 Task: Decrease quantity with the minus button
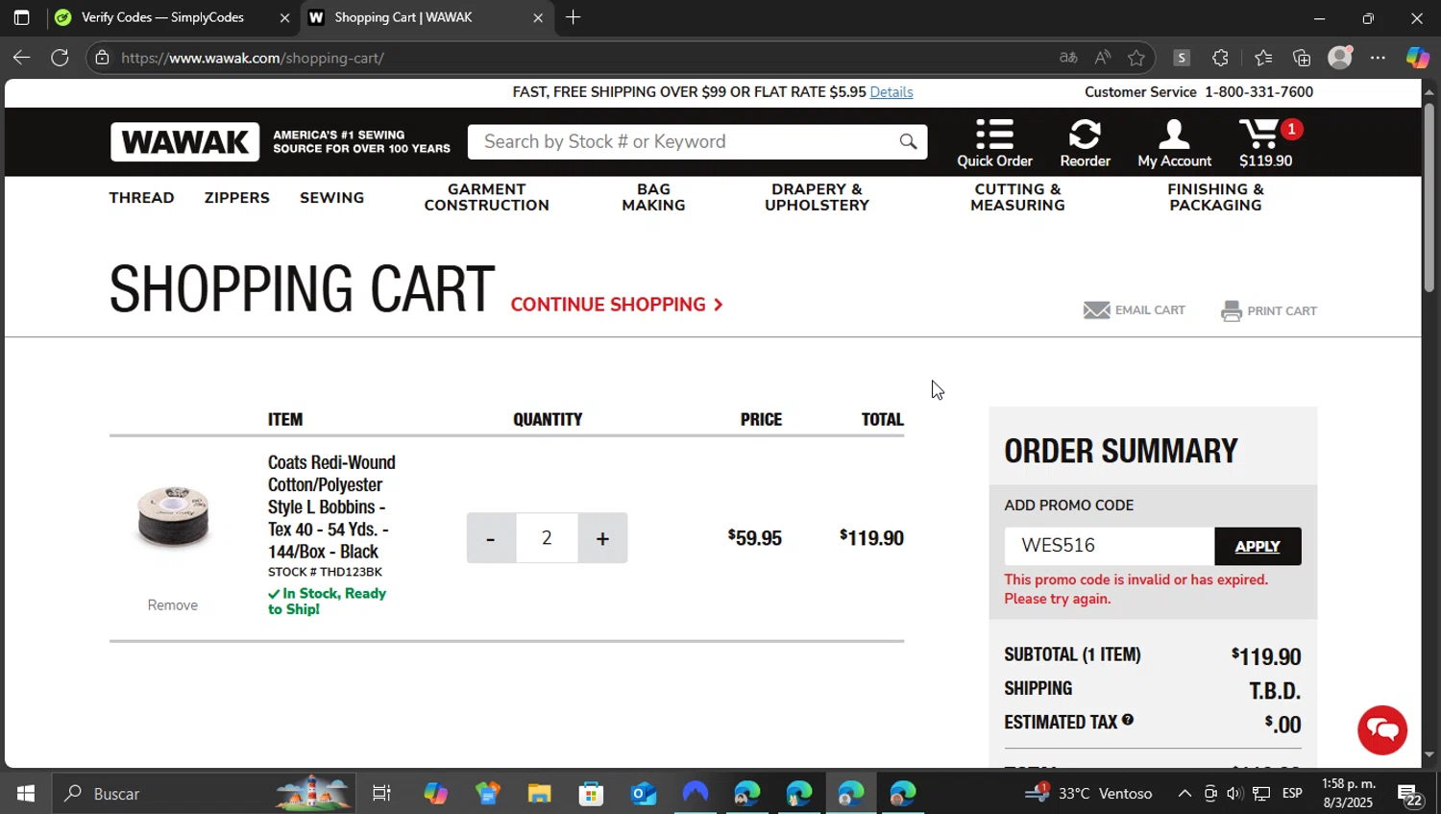[491, 538]
